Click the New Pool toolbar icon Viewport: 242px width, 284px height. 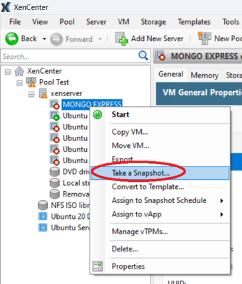[x=204, y=38]
